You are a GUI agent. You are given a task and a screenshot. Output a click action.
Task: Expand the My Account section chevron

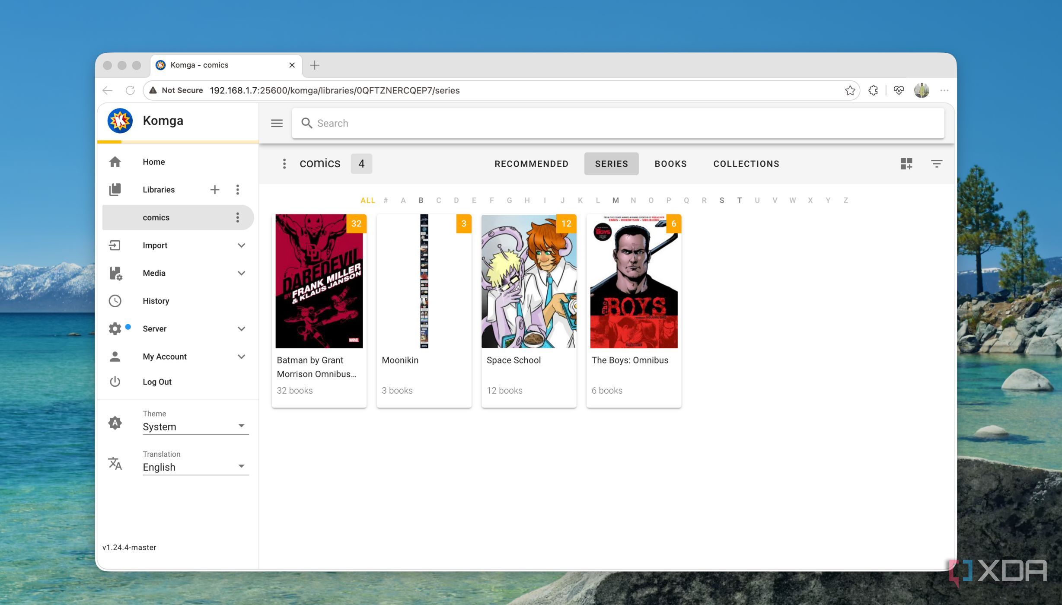(x=241, y=357)
